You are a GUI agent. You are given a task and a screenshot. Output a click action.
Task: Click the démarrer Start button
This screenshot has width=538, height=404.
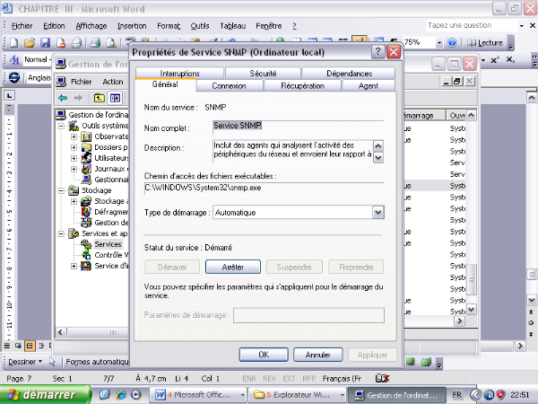pyautogui.click(x=46, y=395)
